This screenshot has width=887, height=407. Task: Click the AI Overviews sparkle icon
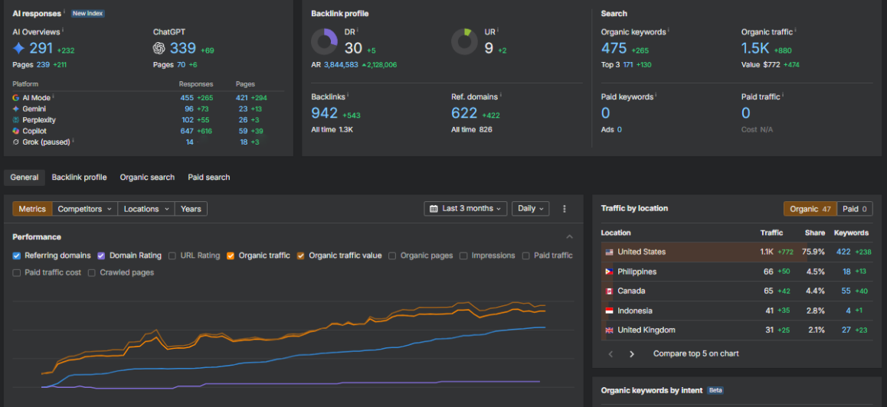click(x=18, y=49)
